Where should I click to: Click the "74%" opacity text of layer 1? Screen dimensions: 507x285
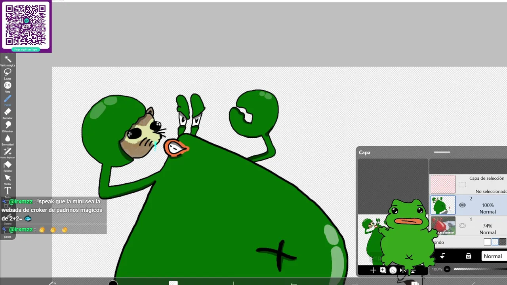coord(488,226)
